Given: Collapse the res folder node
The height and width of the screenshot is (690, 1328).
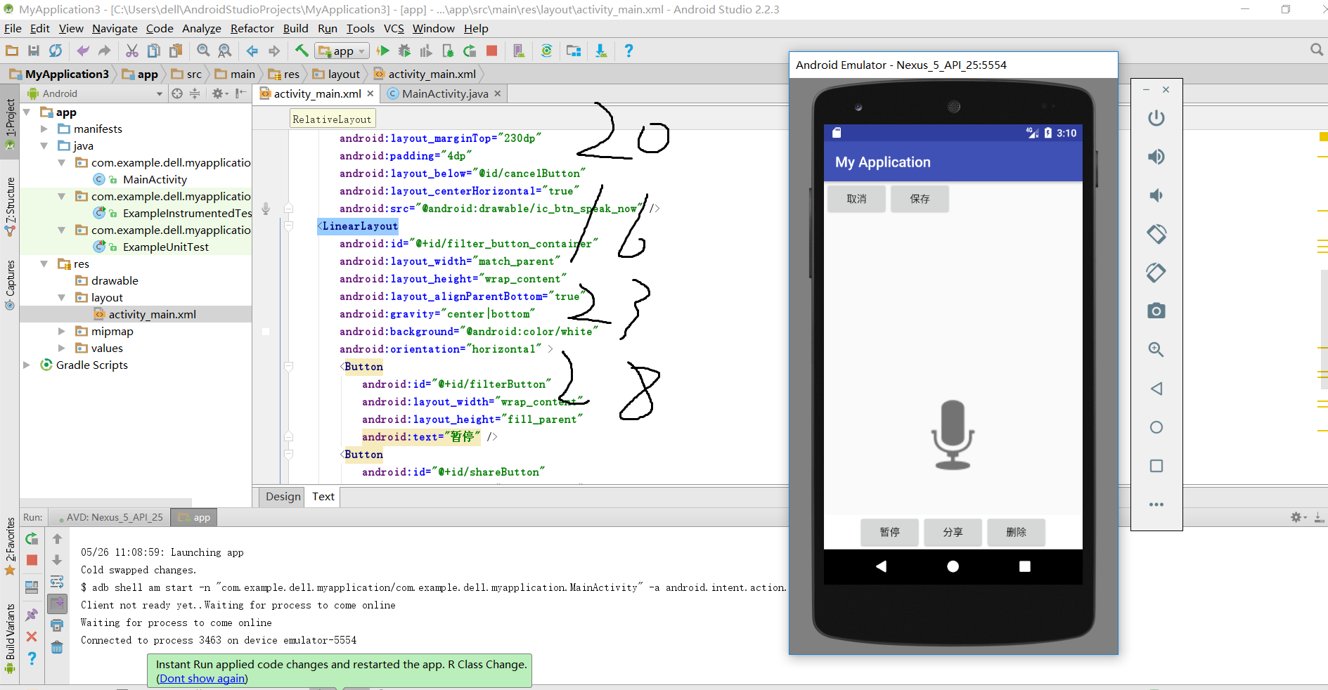Looking at the screenshot, I should [44, 263].
